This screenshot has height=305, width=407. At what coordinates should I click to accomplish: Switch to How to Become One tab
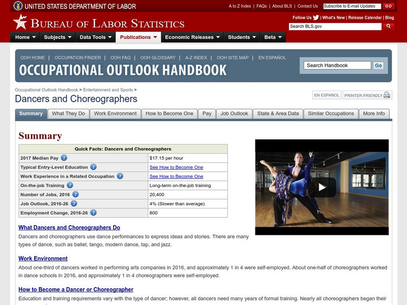click(169, 113)
